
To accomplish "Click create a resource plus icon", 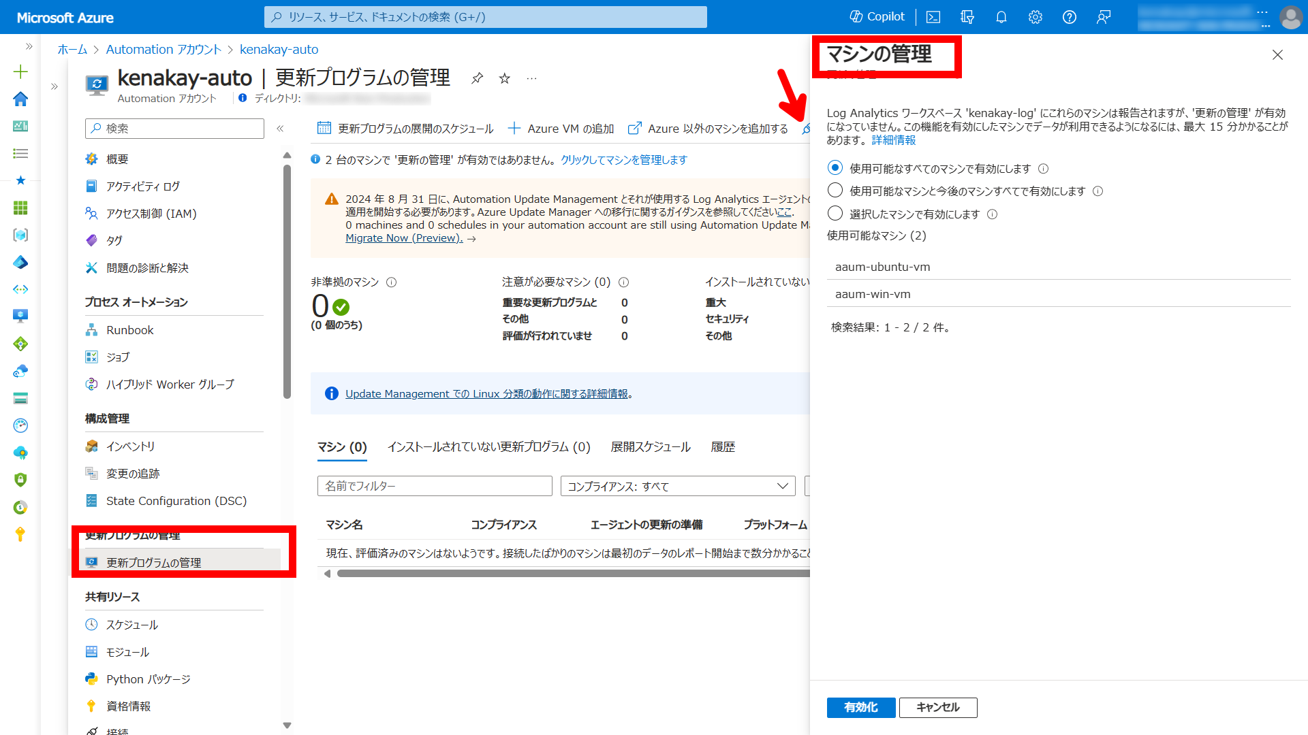I will point(20,71).
